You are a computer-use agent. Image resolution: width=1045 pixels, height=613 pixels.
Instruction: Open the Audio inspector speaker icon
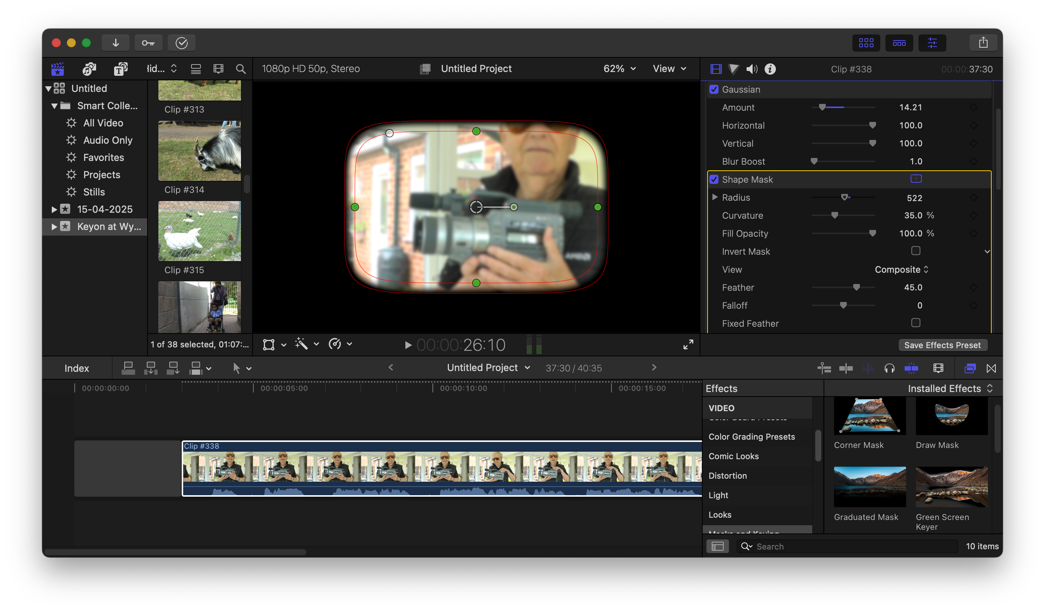click(x=752, y=69)
